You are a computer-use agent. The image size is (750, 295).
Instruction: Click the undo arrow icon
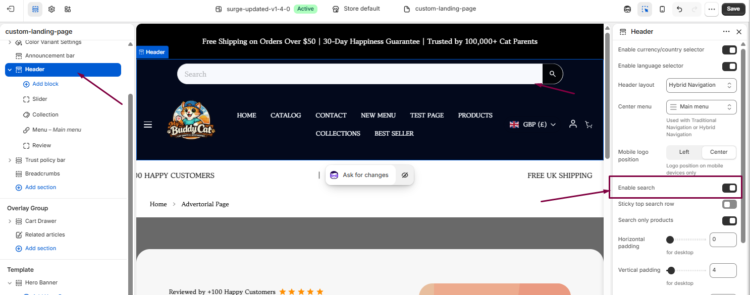click(679, 9)
